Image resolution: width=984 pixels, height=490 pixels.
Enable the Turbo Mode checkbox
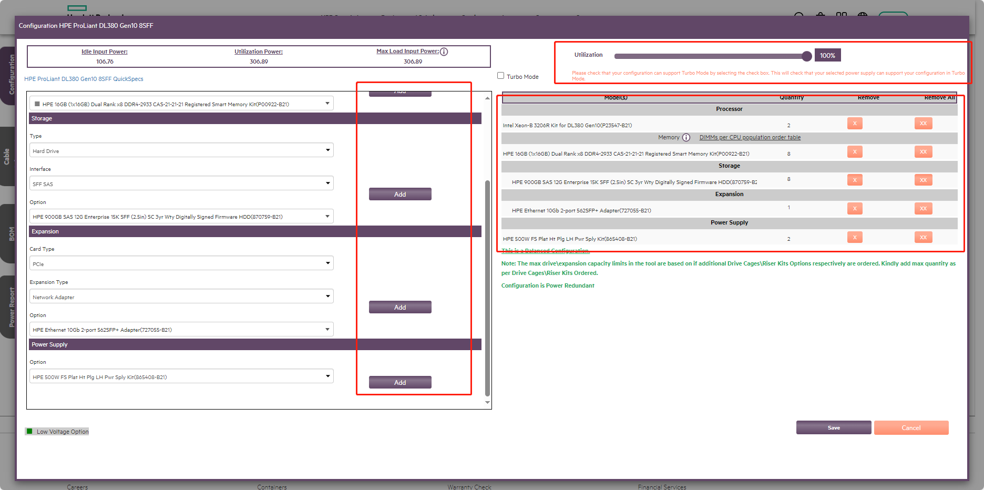tap(501, 76)
